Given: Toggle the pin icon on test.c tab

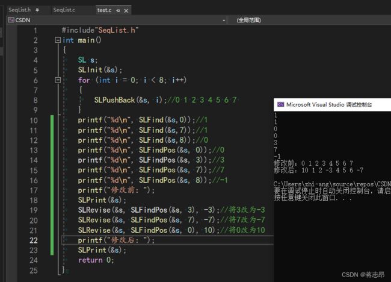Looking at the screenshot, I should pyautogui.click(x=118, y=10).
